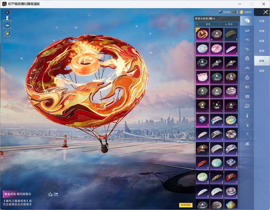
Task: Open the magic wand effects category icon
Action: point(247,134)
